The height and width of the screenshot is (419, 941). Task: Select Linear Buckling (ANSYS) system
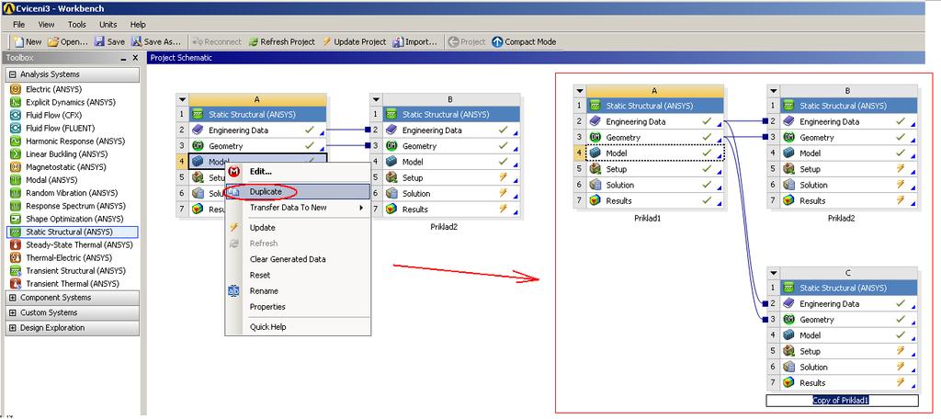click(x=72, y=154)
